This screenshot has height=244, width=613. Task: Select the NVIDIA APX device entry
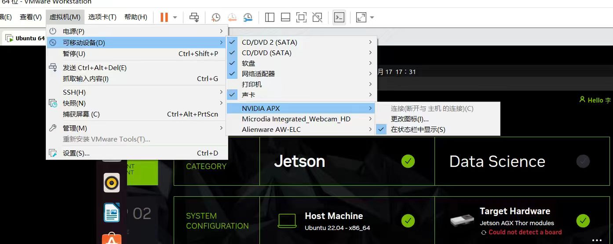click(x=301, y=108)
